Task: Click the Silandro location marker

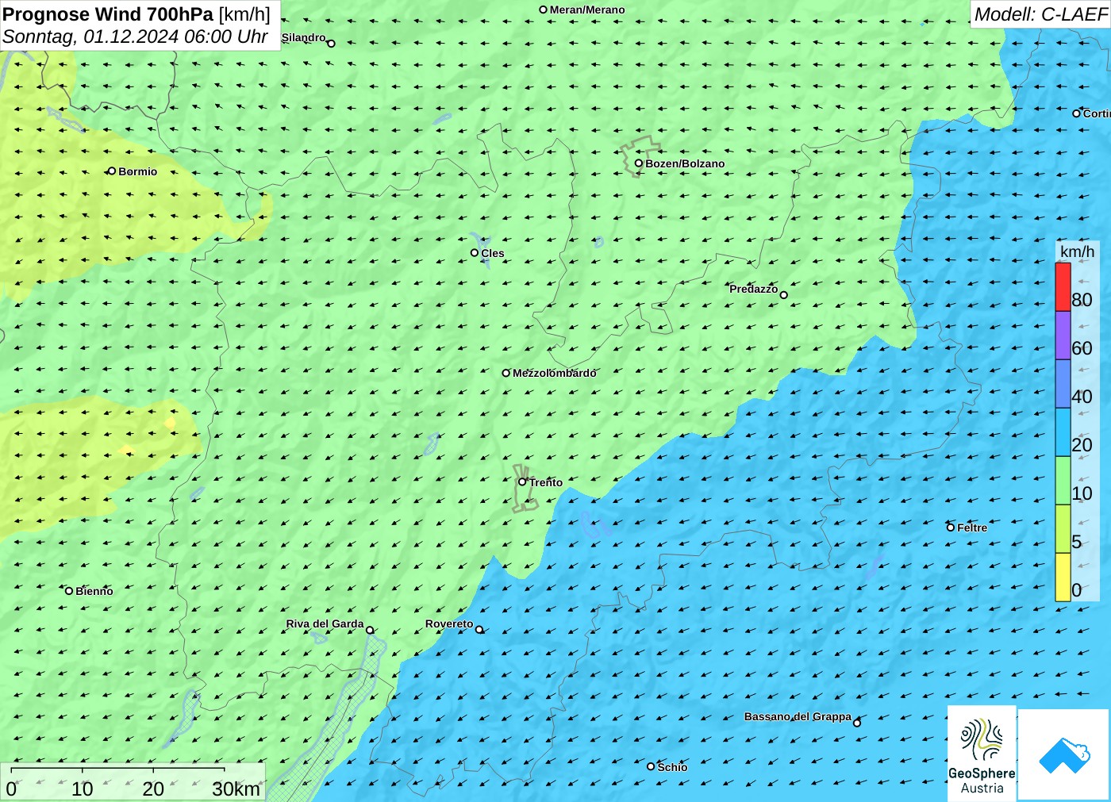Action: click(331, 44)
